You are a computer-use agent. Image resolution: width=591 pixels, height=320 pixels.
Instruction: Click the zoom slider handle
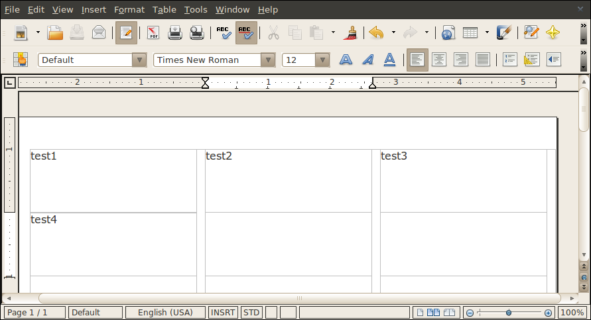[x=509, y=313]
